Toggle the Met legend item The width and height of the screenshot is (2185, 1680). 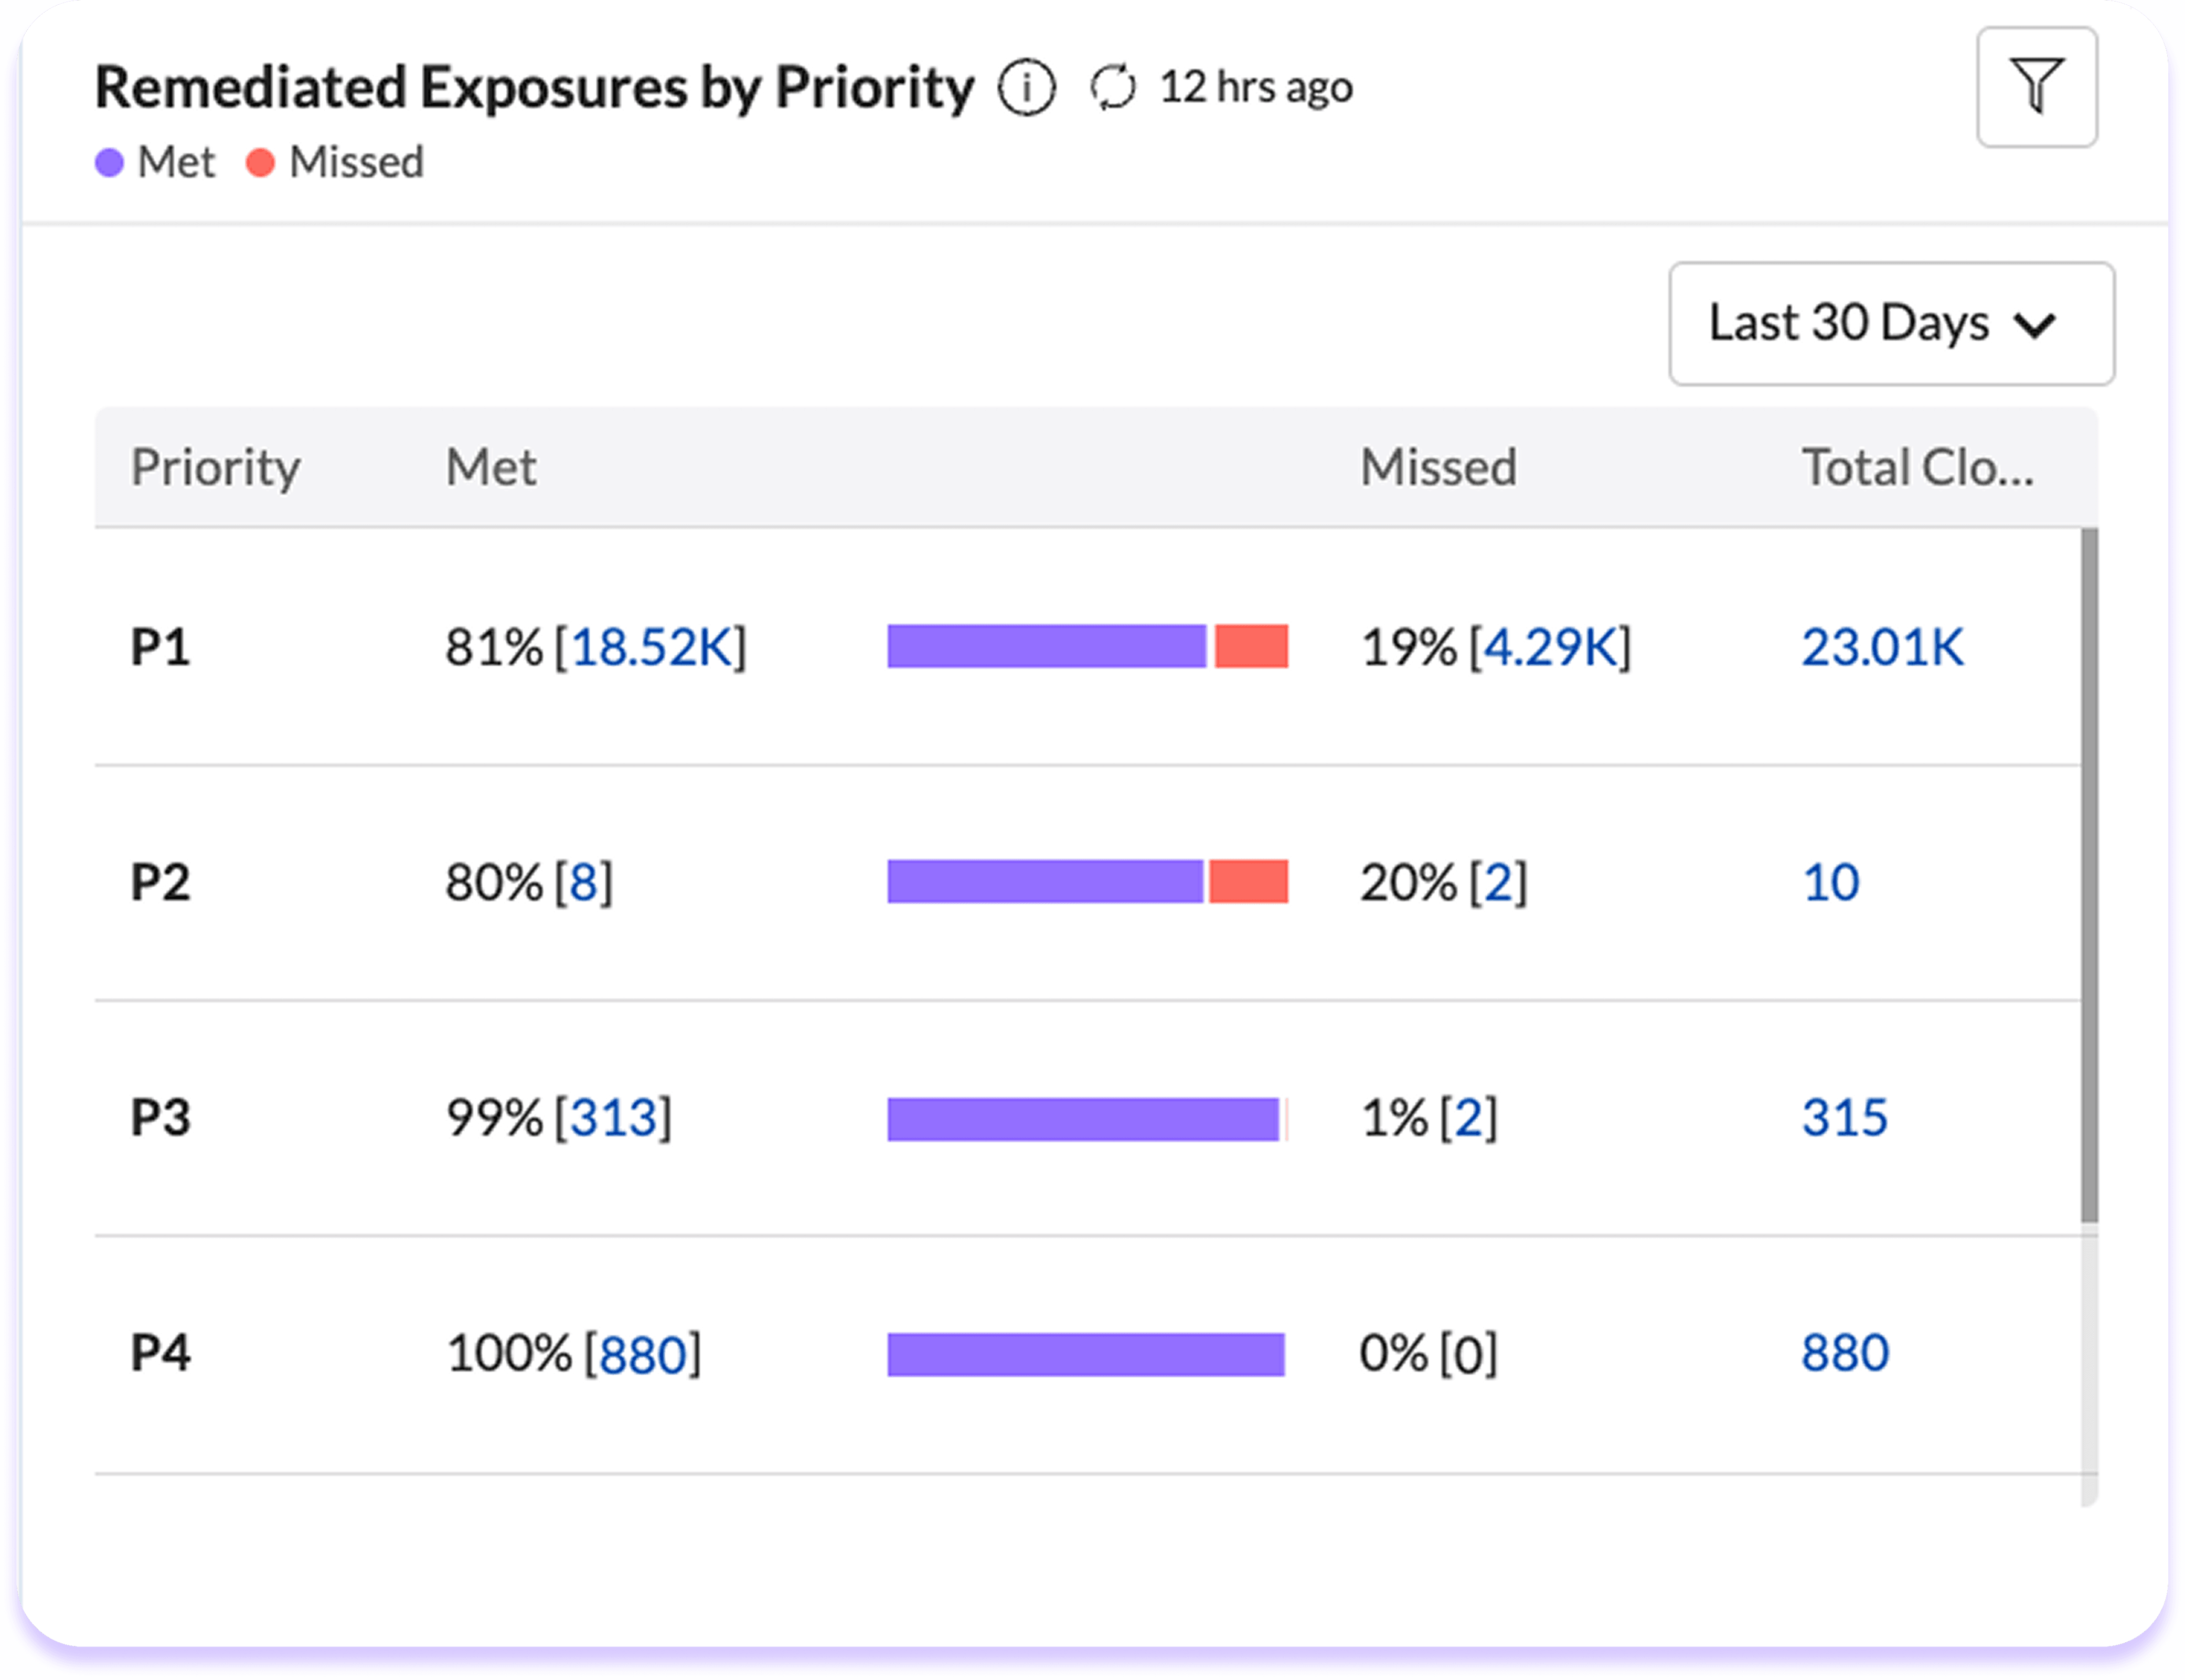pos(155,162)
